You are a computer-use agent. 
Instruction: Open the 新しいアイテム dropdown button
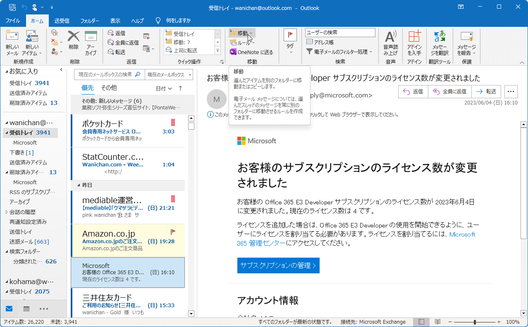(32, 43)
